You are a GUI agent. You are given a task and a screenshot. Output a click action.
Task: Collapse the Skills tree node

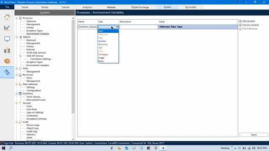point(17,68)
